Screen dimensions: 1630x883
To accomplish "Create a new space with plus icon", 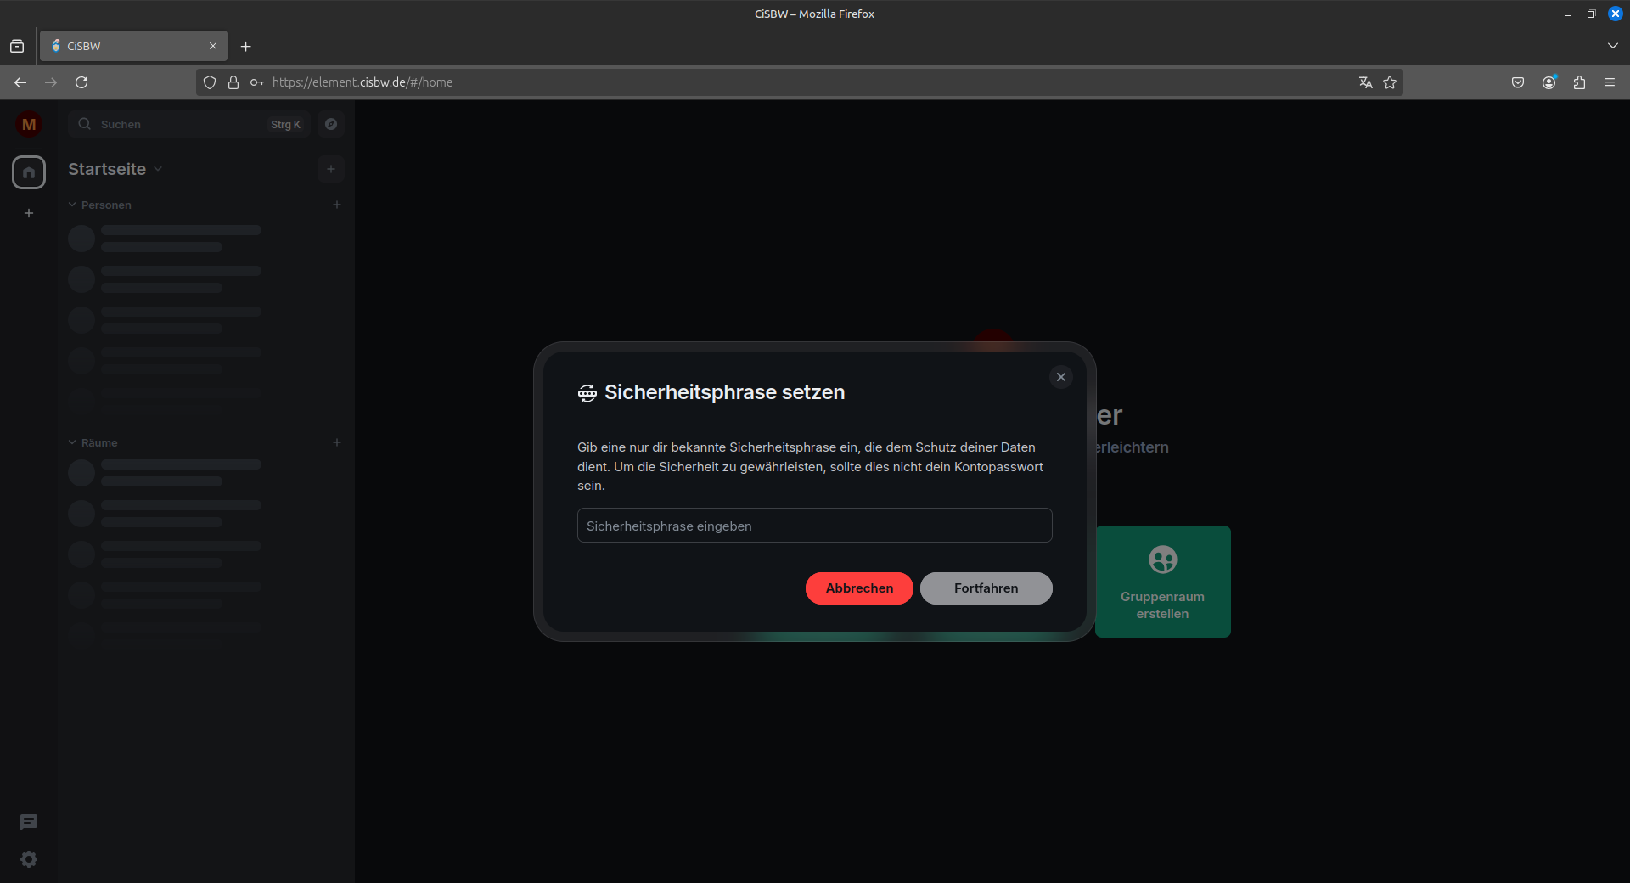I will point(29,213).
